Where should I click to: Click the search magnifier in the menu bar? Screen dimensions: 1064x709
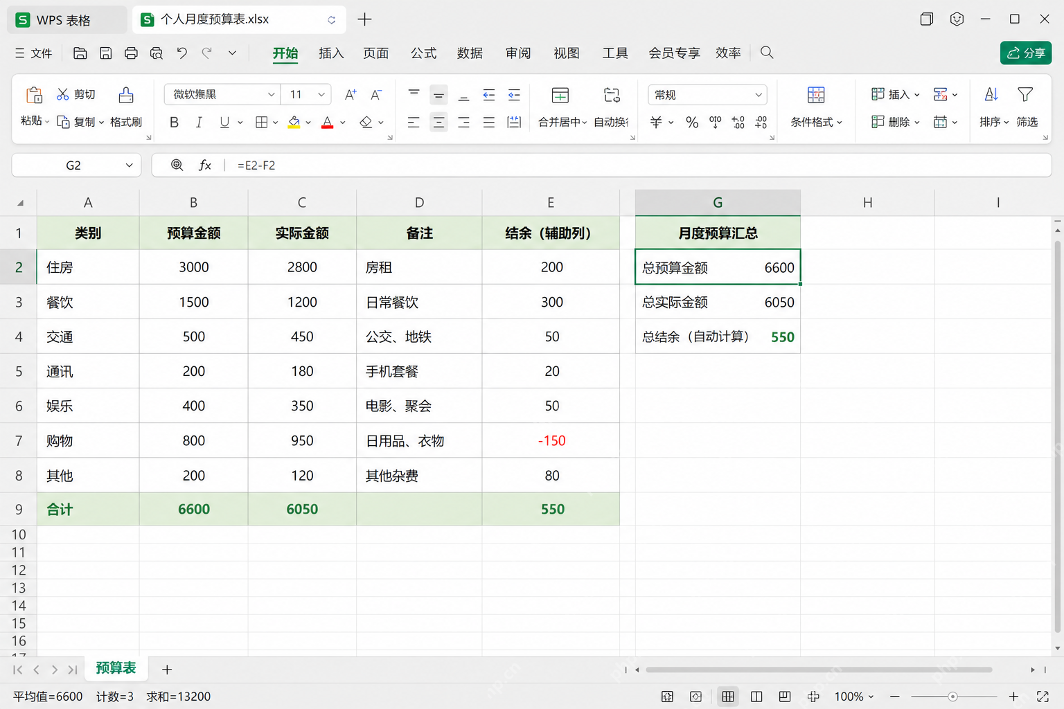[x=766, y=53]
